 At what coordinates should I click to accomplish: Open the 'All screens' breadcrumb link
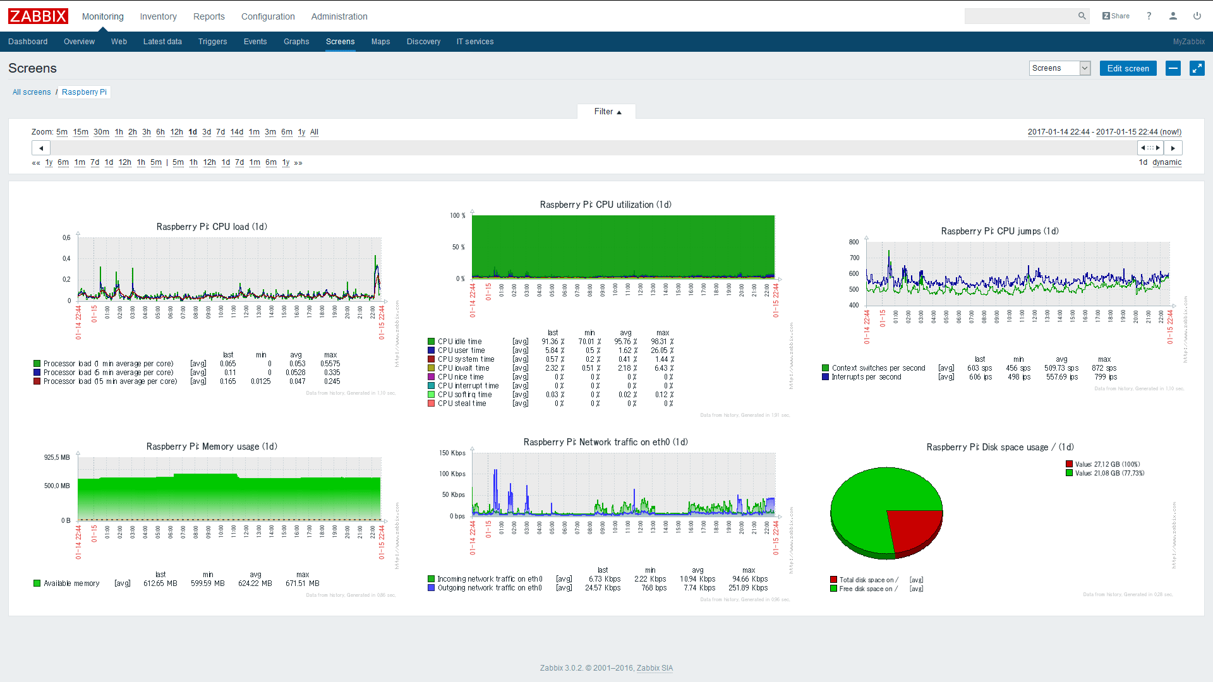(x=32, y=92)
